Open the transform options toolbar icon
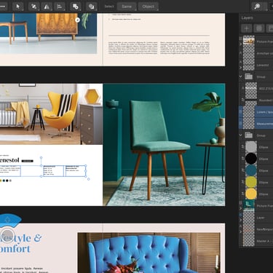Screen dimensions: 273x273 pyautogui.click(x=33, y=7)
